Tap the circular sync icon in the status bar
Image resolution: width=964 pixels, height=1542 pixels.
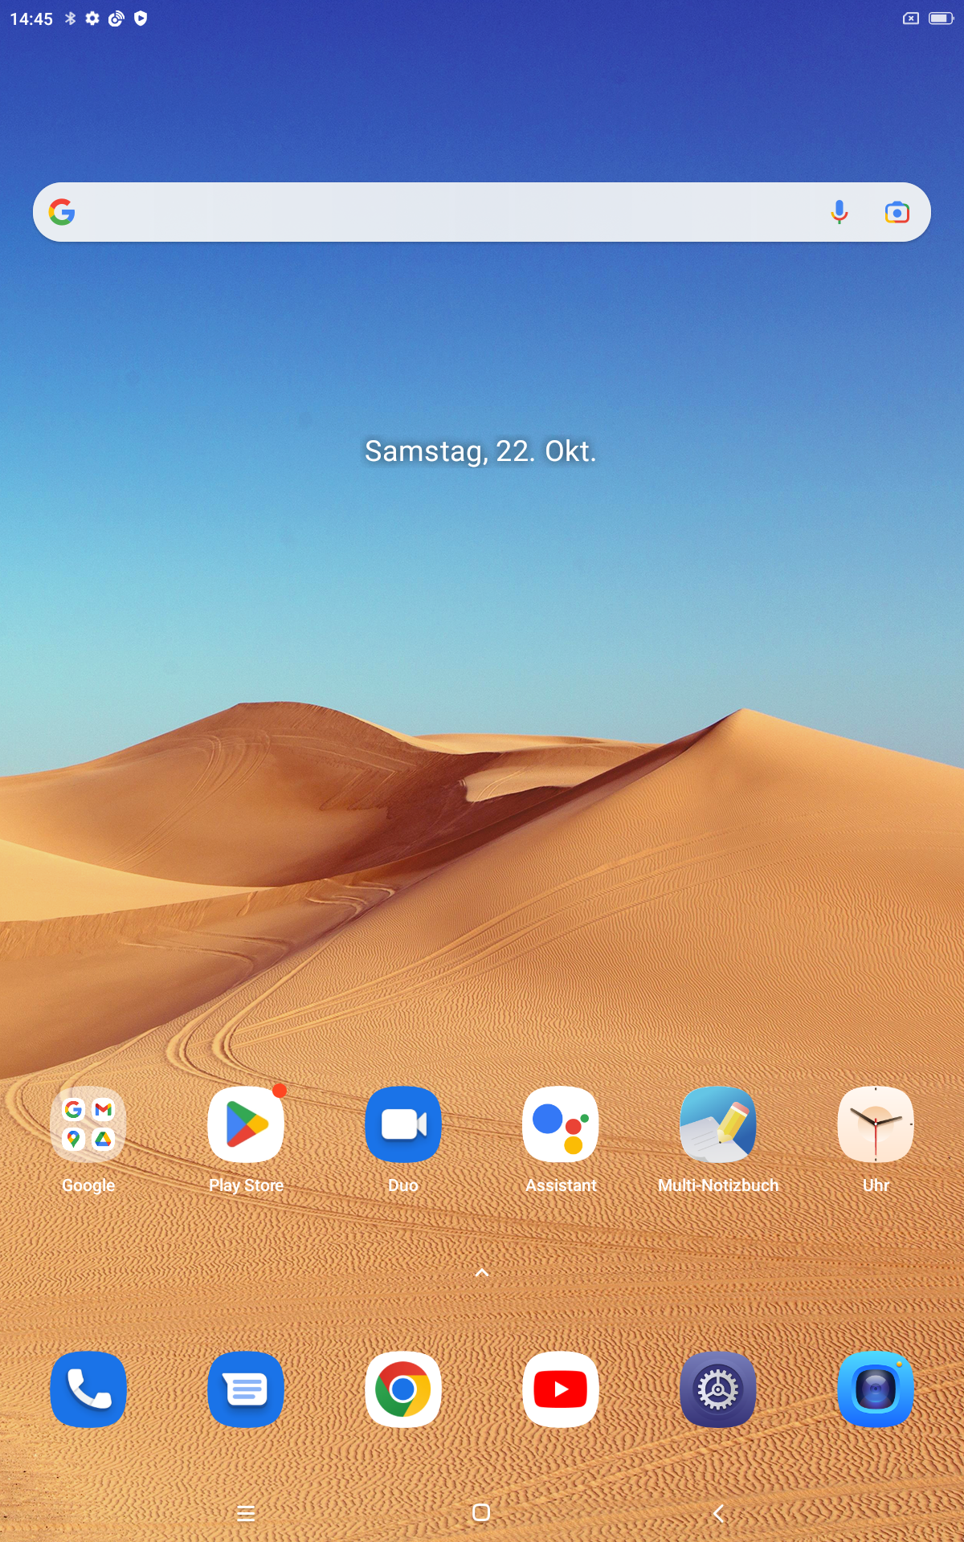(x=116, y=18)
